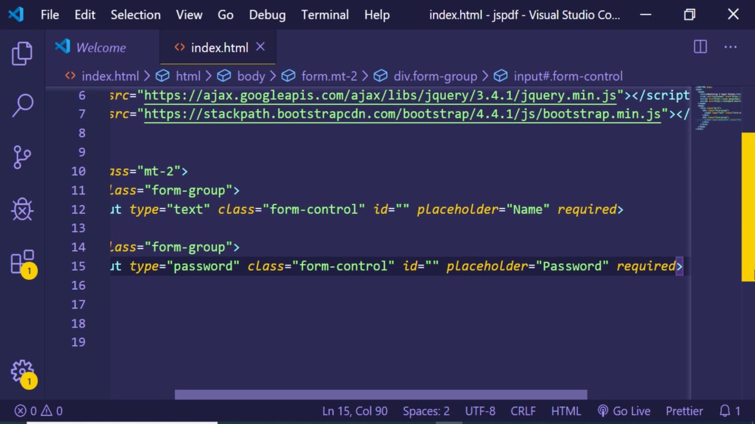Open the Extensions view icon
This screenshot has width=755, height=424.
[22, 262]
